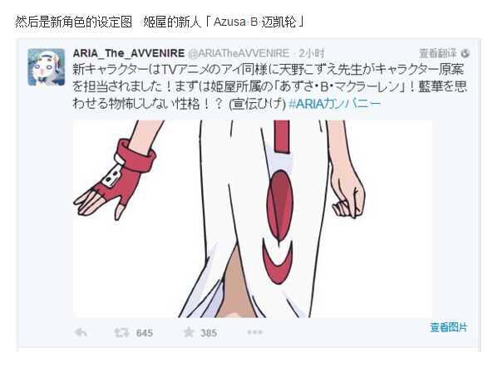Click the 645 retweet count

pyautogui.click(x=145, y=333)
